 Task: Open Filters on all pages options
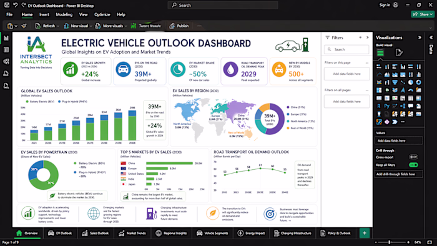(x=367, y=91)
